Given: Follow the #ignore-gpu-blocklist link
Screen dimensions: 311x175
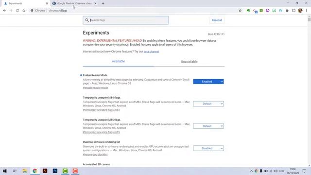Looking at the screenshot, I should (x=95, y=155).
